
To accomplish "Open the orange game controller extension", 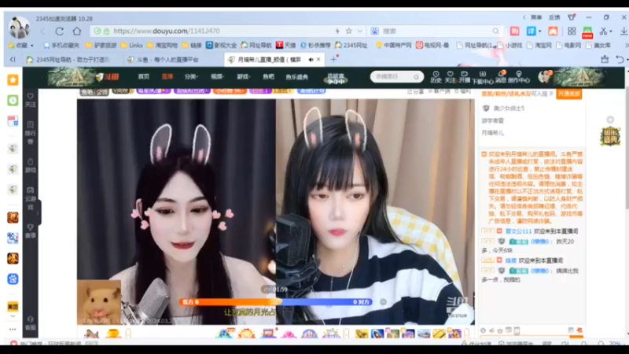I will (553, 31).
